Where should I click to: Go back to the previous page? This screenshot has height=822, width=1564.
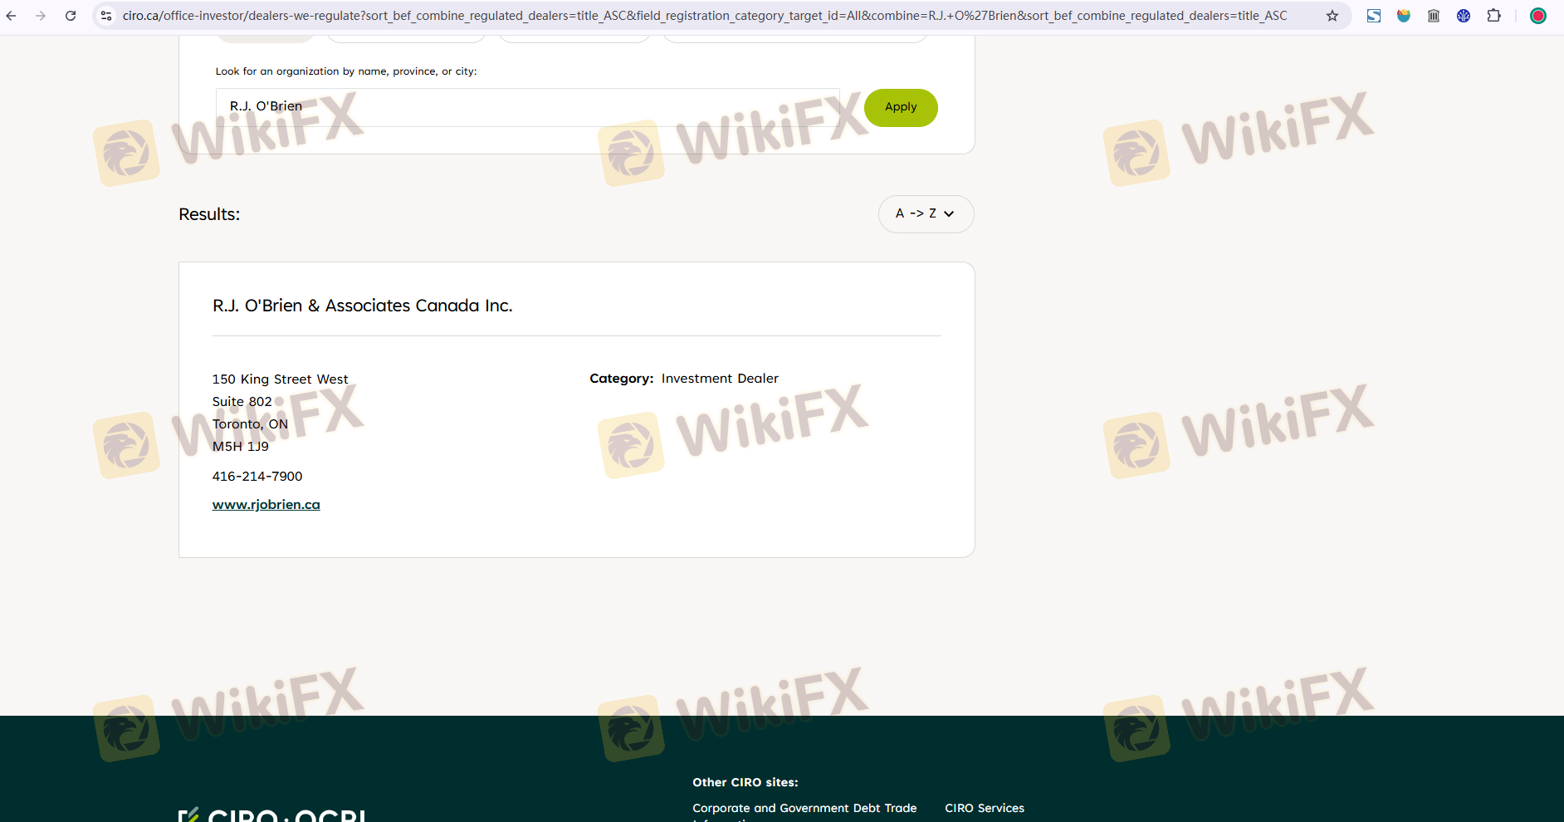(12, 16)
